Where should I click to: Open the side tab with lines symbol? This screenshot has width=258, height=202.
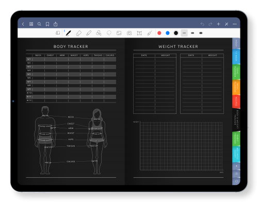(236, 174)
